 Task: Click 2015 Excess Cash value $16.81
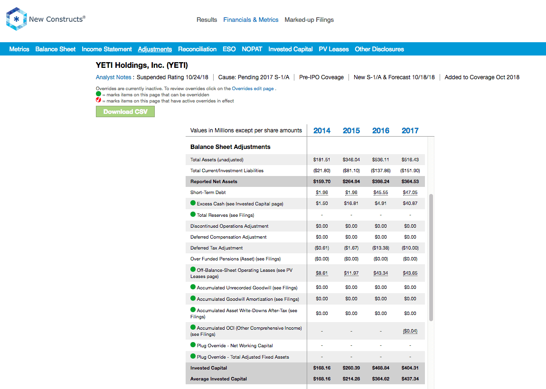(351, 203)
